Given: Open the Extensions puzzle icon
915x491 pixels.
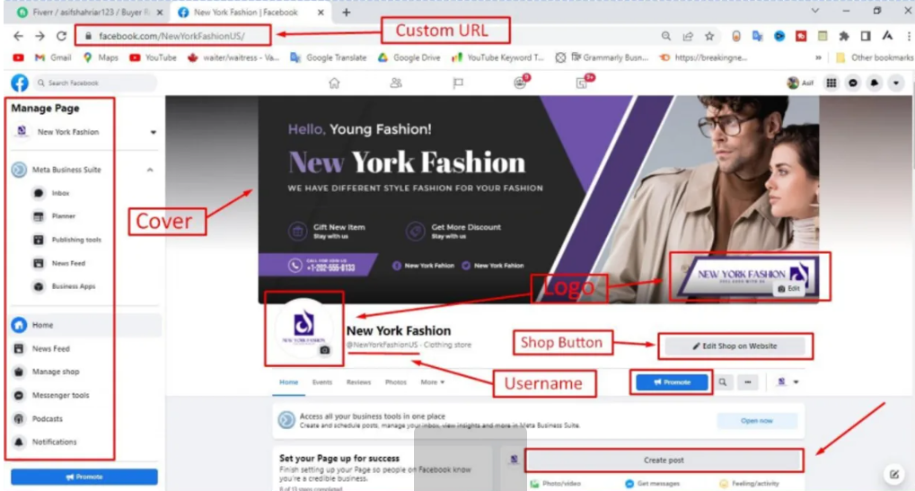Looking at the screenshot, I should [x=844, y=36].
